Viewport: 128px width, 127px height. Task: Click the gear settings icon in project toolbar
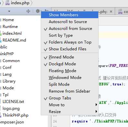[38, 11]
